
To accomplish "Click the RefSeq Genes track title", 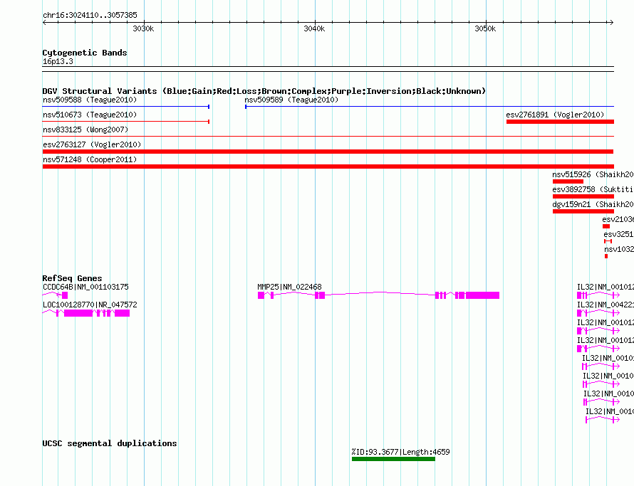I will click(x=72, y=278).
